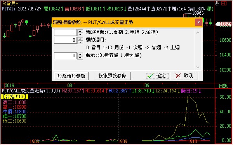Click the dialog scrollbar up arrow

click(x=198, y=32)
